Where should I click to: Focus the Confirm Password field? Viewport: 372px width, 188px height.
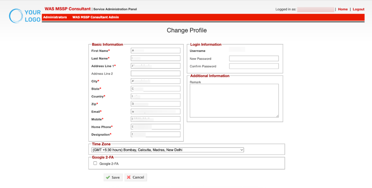(x=254, y=66)
